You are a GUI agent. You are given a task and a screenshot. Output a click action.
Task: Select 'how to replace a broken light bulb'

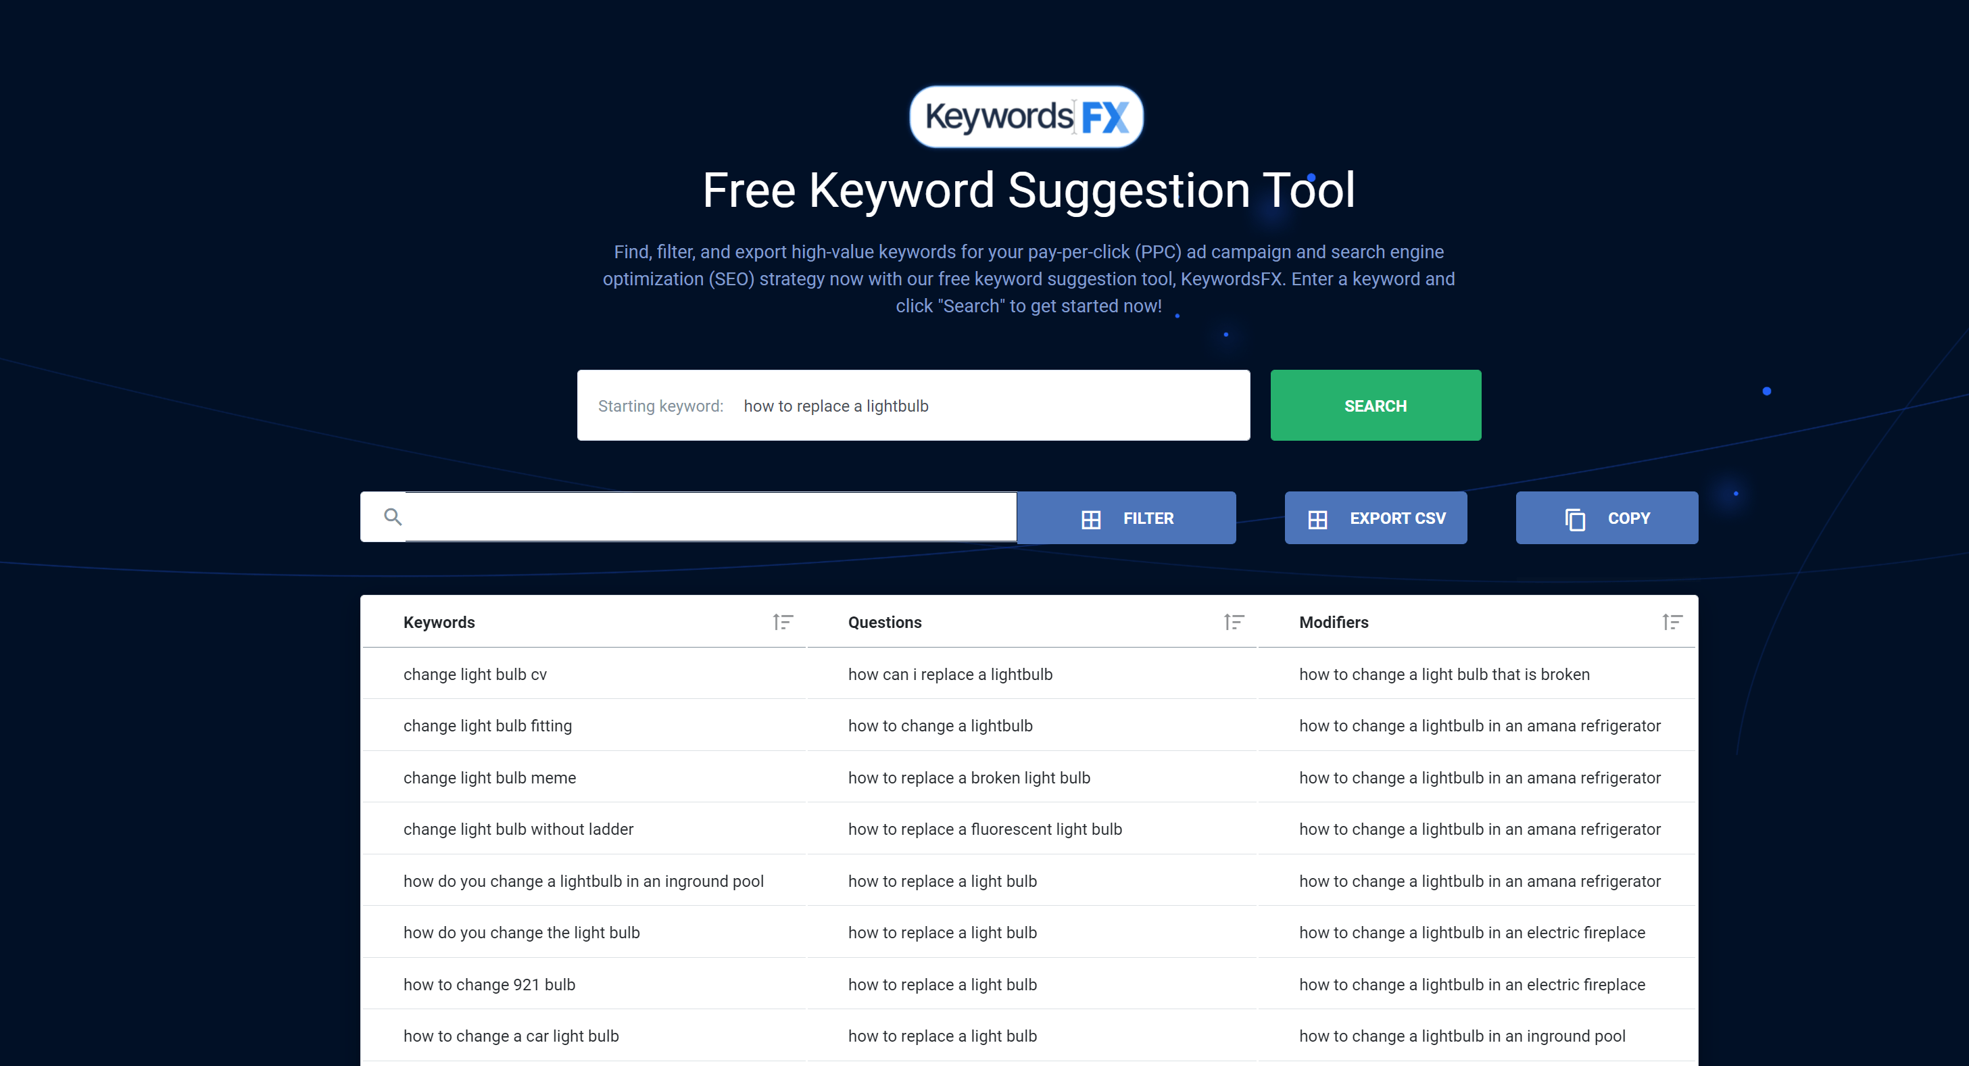click(x=969, y=778)
